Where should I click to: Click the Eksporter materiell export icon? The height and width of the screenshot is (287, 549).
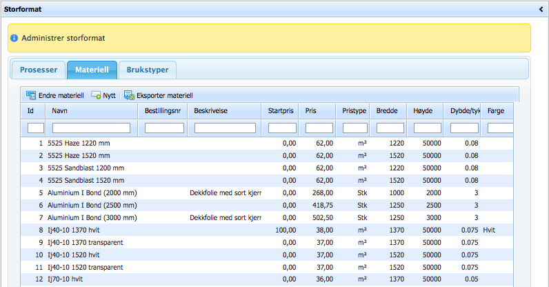[129, 95]
